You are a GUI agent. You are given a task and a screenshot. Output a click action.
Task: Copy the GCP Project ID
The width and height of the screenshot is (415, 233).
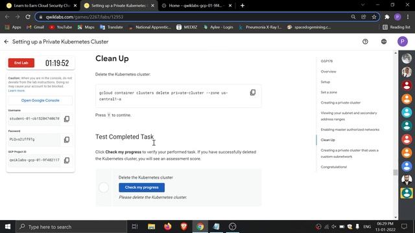pos(67,160)
